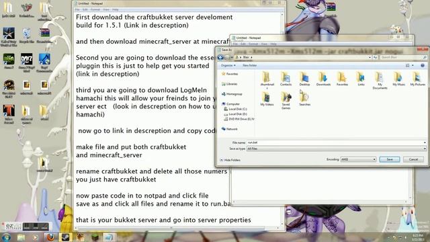Open the Contacts folder in Save As
The height and width of the screenshot is (242, 430).
tap(286, 79)
